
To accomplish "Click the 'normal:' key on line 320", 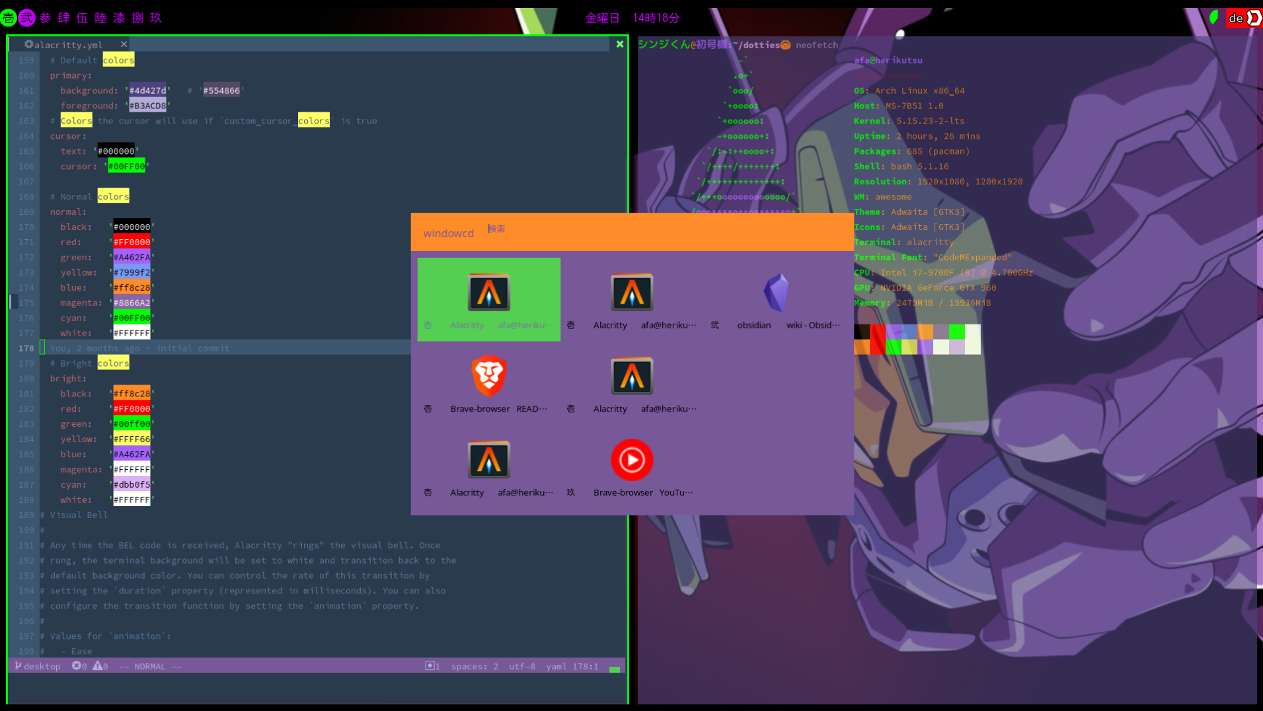I will coord(68,212).
